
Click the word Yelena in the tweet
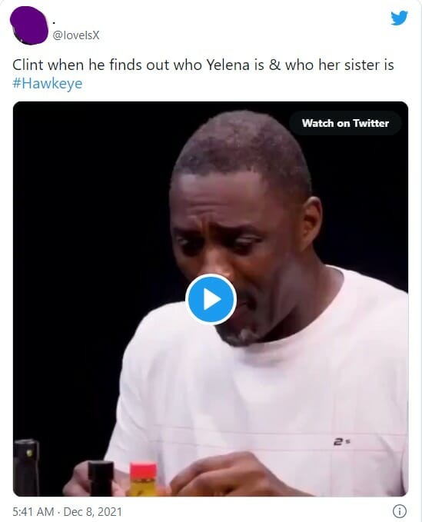coord(228,65)
